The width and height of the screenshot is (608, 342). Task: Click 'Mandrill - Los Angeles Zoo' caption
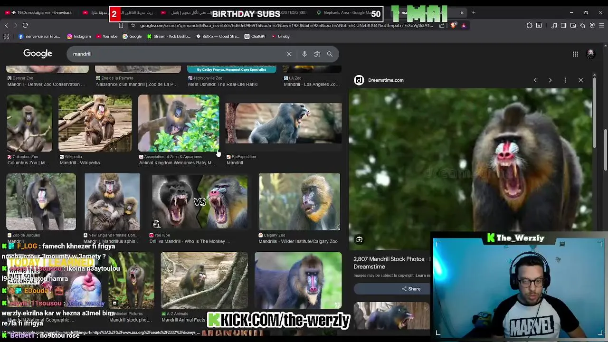coord(312,85)
